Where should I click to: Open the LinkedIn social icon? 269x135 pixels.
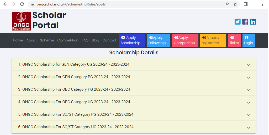tap(253, 22)
